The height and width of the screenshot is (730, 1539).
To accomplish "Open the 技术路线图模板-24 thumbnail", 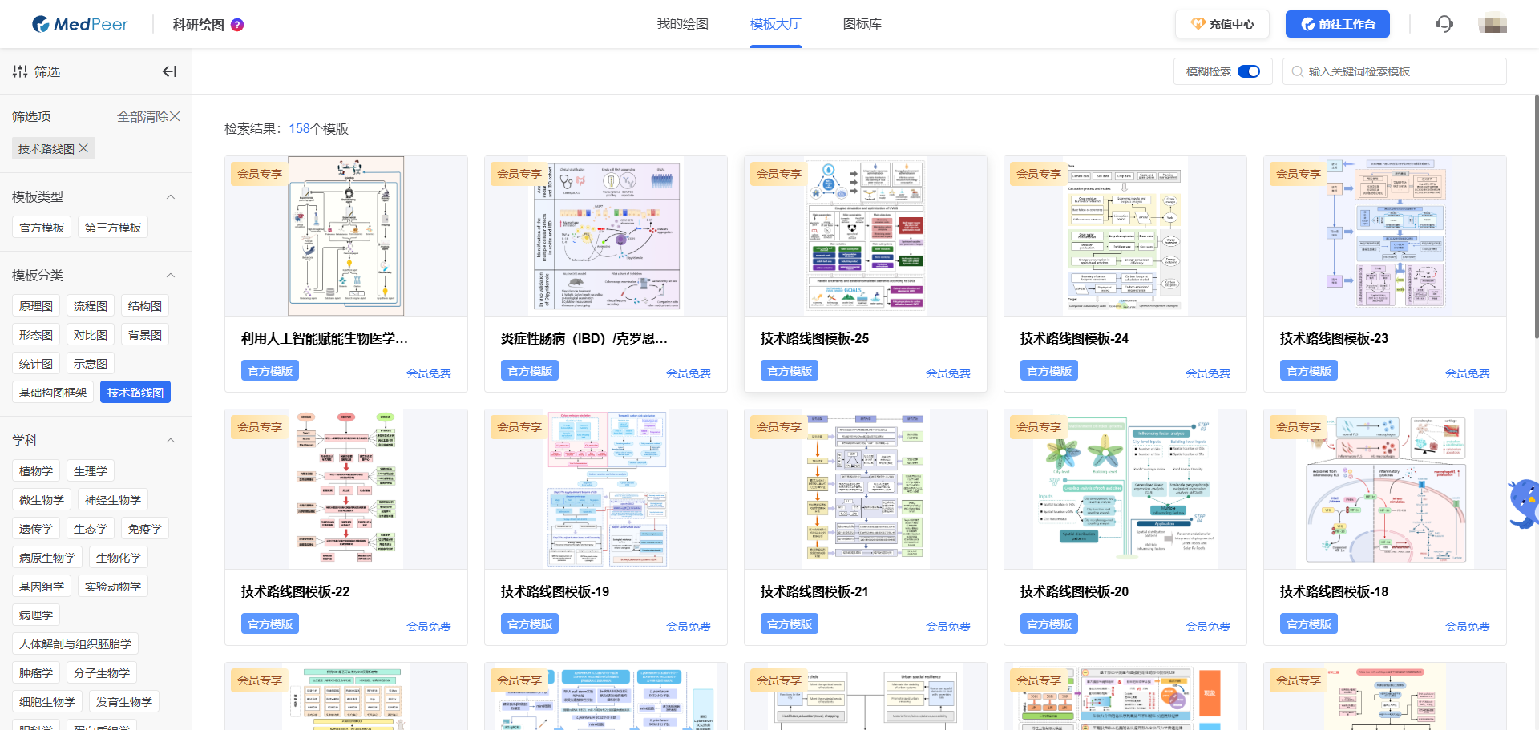I will pos(1125,236).
